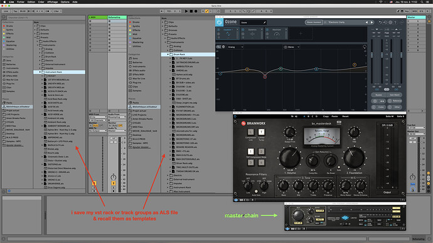Arm the transport Record button
Screen dimensions: 433x243
[196, 11]
